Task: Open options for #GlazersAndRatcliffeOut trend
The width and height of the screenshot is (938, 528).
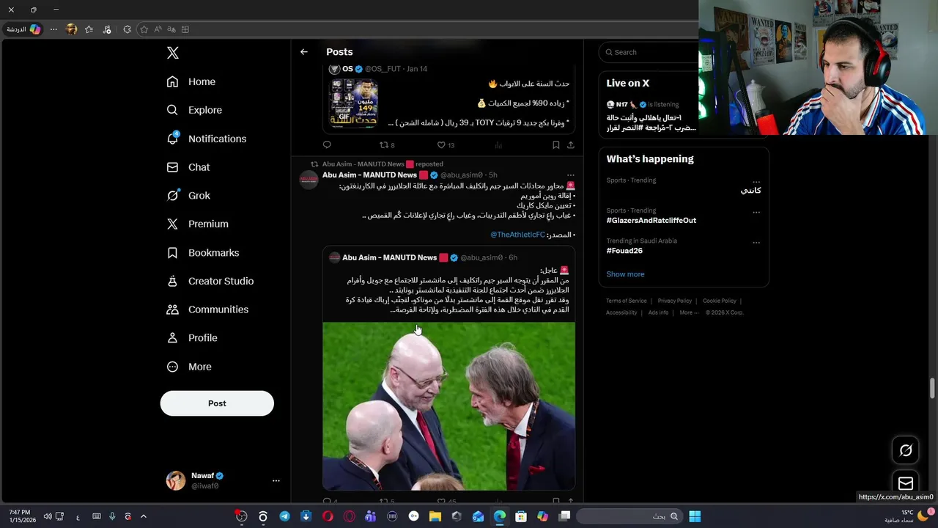Action: [756, 212]
